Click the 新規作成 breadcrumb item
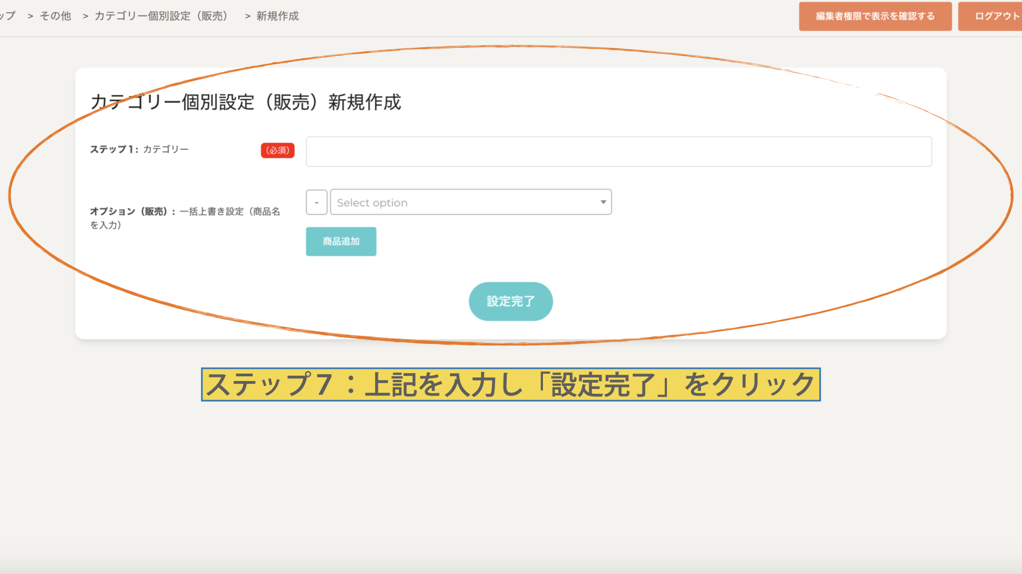This screenshot has height=574, width=1022. pyautogui.click(x=277, y=16)
